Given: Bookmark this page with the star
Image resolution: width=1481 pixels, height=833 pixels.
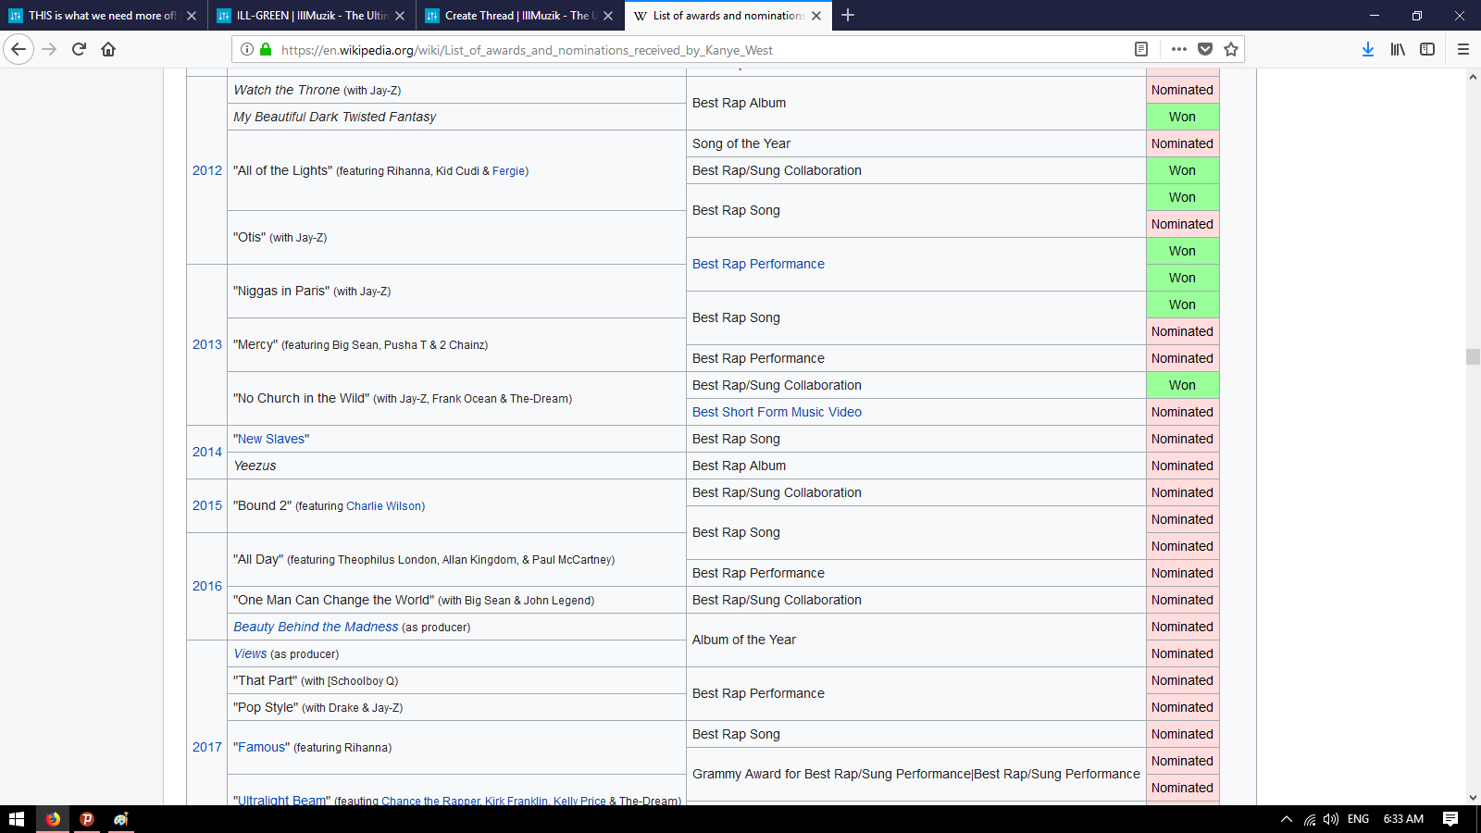Looking at the screenshot, I should pos(1231,49).
